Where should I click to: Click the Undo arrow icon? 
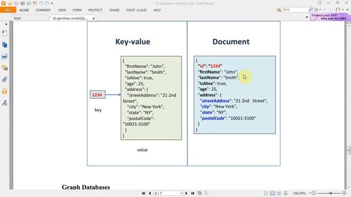41,3
